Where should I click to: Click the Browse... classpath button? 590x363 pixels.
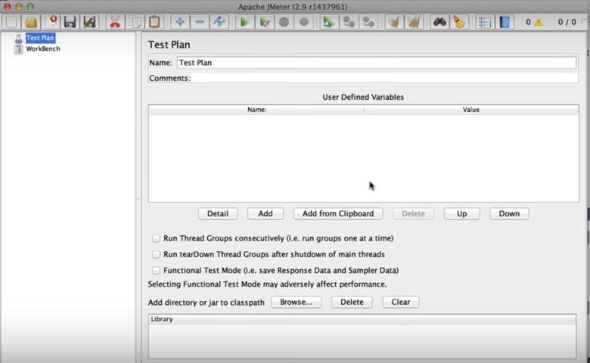[296, 302]
